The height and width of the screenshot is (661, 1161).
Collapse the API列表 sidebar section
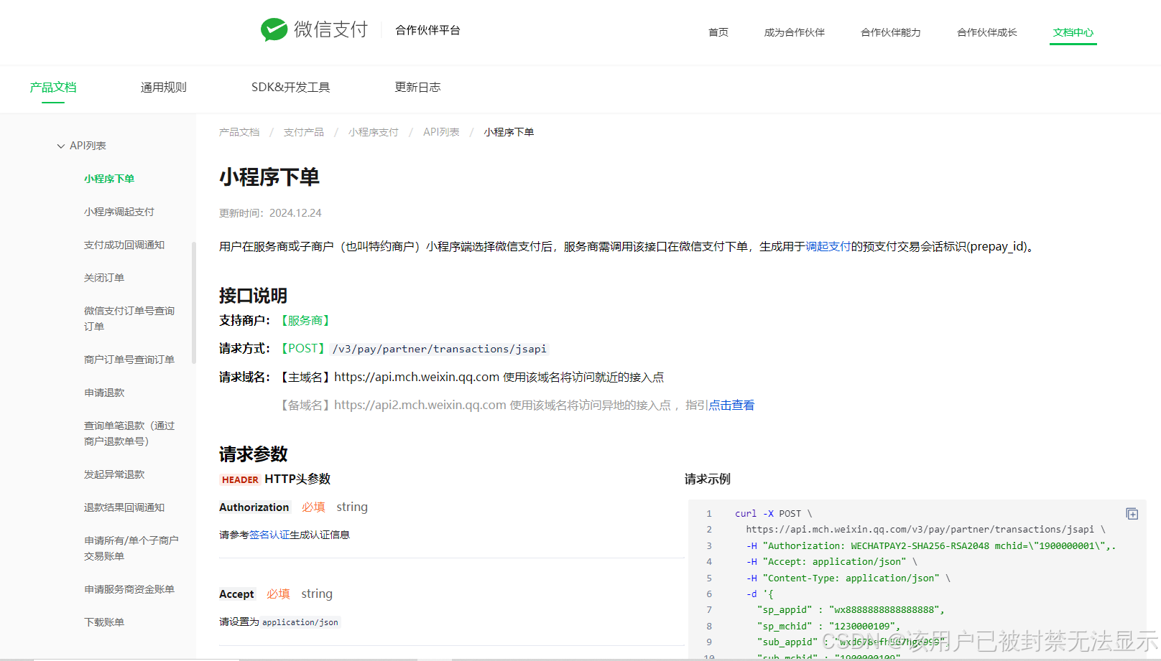(61, 146)
